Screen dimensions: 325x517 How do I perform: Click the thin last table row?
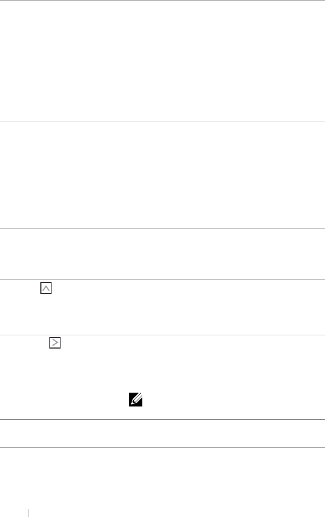(162, 434)
